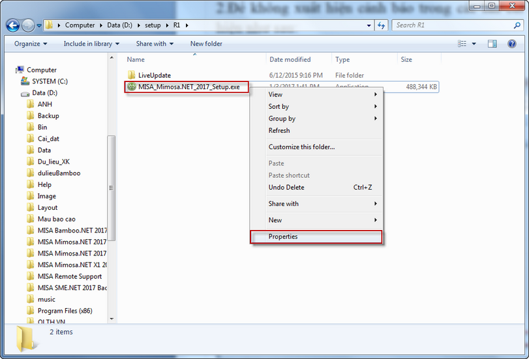Select the LiveUpdate folder
Viewport: 529px width, 359px height.
pos(149,75)
